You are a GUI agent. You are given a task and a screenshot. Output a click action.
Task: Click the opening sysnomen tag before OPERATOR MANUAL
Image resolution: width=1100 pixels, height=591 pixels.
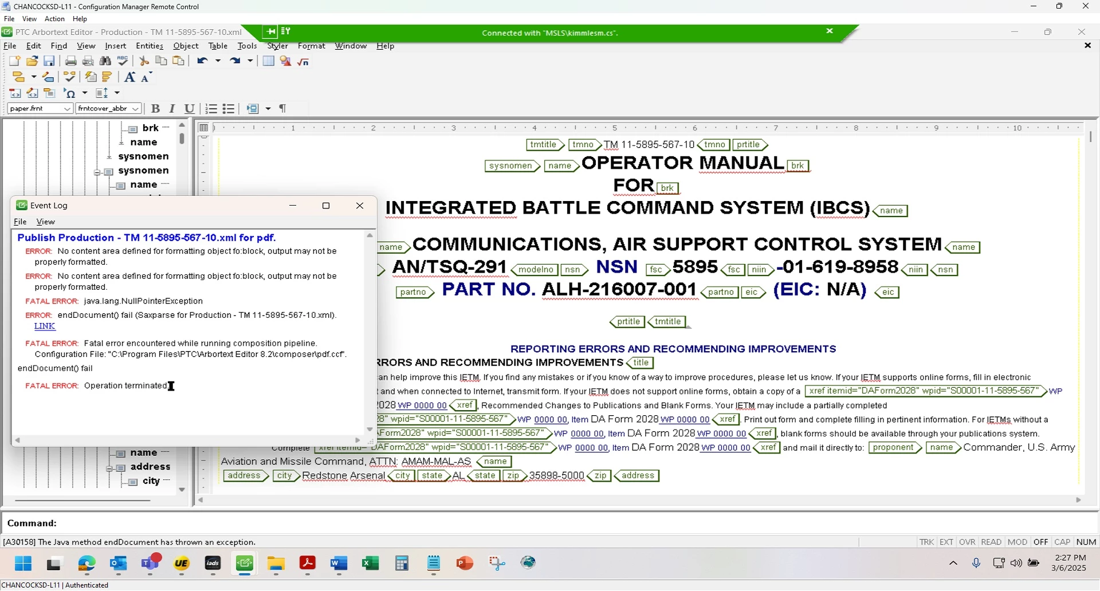[x=512, y=166]
